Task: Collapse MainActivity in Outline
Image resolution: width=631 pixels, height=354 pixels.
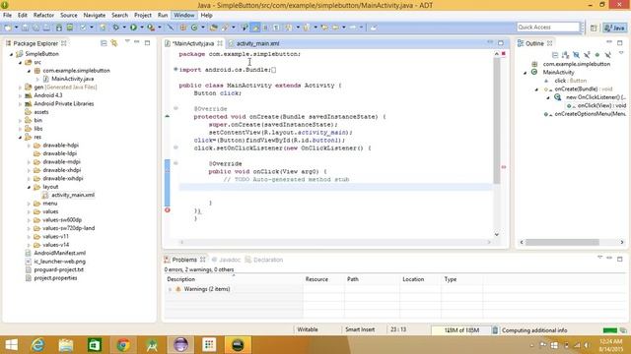Action: click(x=526, y=73)
